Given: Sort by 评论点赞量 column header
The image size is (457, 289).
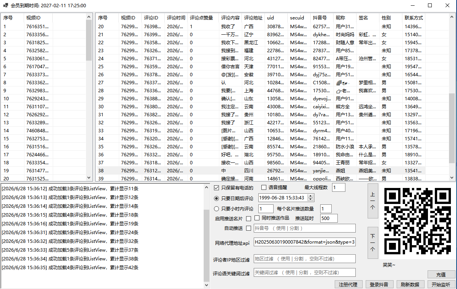Looking at the screenshot, I should (203, 18).
